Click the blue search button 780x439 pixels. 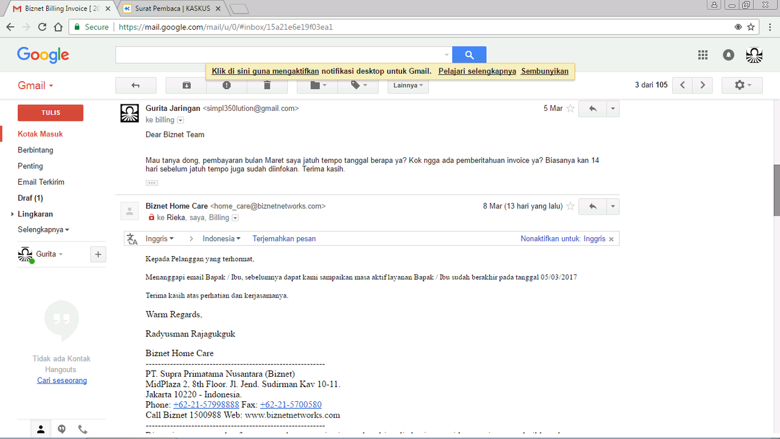(469, 55)
